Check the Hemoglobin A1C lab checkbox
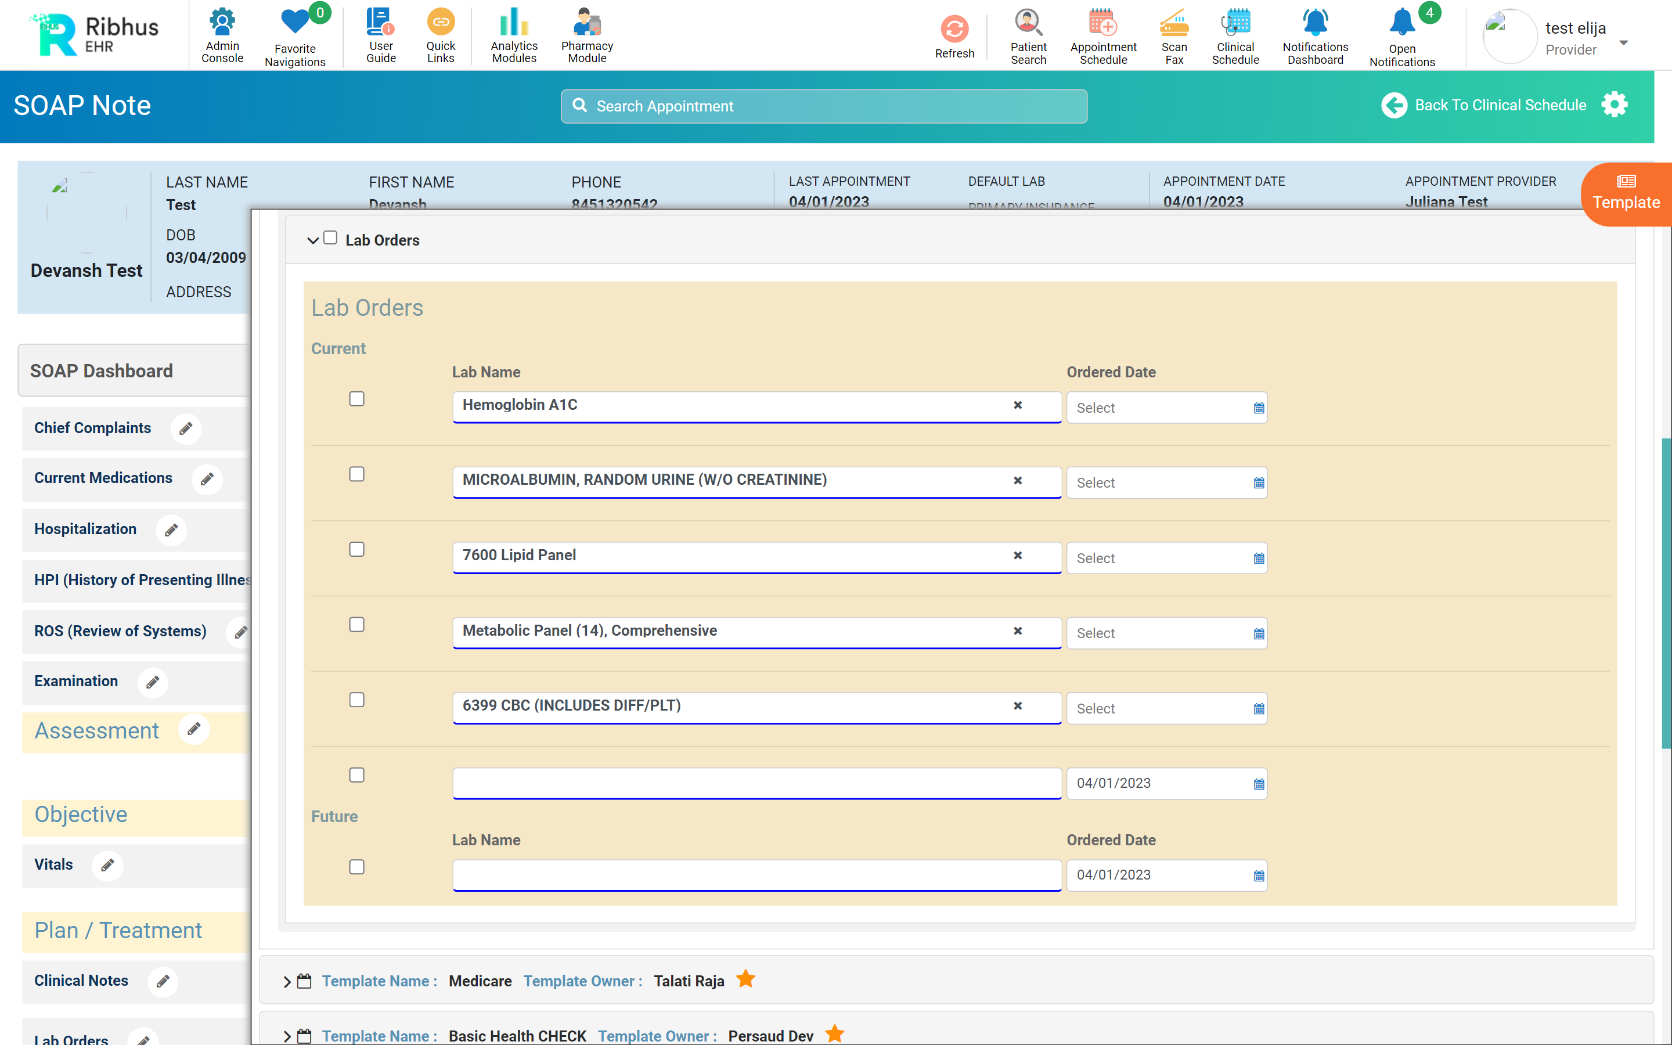This screenshot has width=1672, height=1045. (356, 399)
